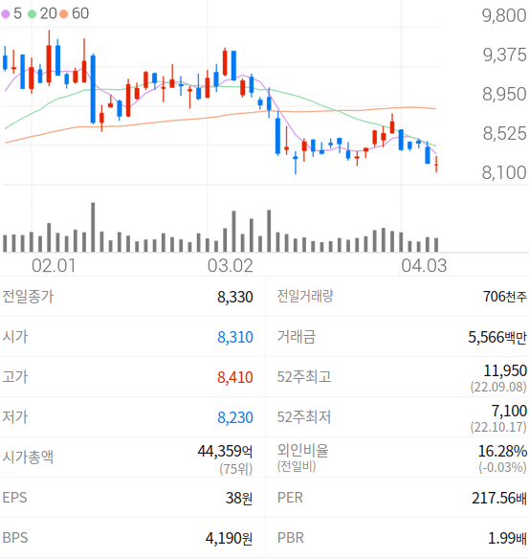Click the last red candlestick on the chart
The width and height of the screenshot is (529, 558).
pyautogui.click(x=436, y=164)
